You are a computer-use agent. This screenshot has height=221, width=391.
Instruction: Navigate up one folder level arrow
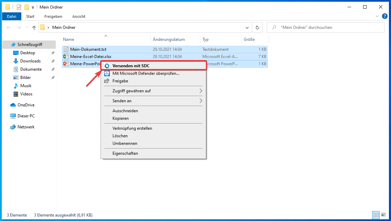pyautogui.click(x=34, y=27)
